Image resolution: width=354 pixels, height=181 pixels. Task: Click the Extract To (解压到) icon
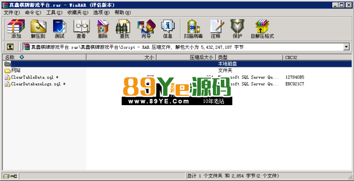click(38, 29)
